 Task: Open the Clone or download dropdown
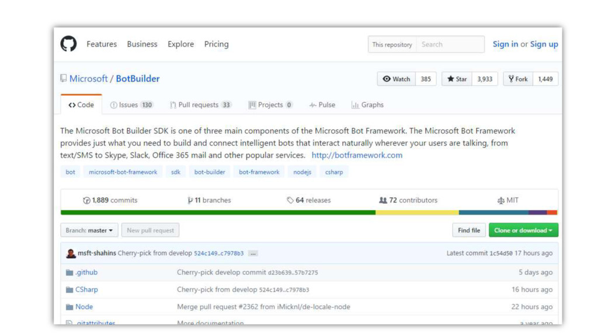point(523,230)
